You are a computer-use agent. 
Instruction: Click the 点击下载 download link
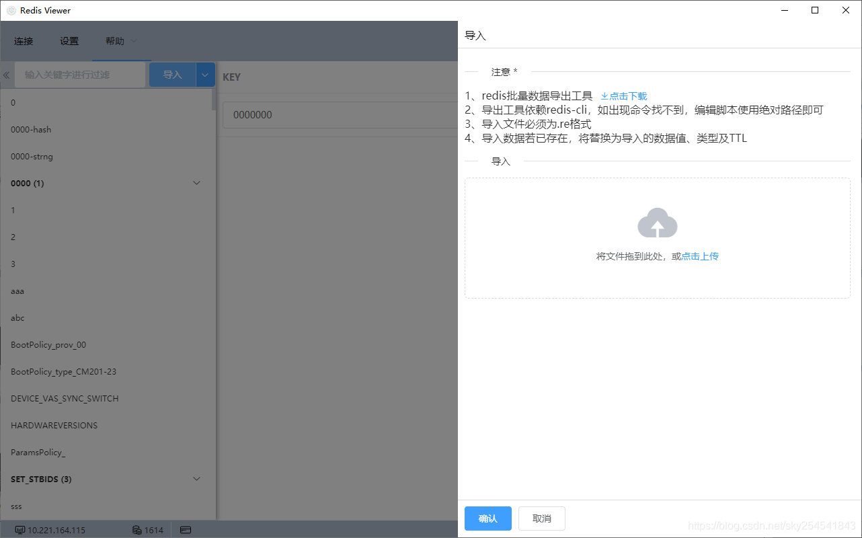627,95
